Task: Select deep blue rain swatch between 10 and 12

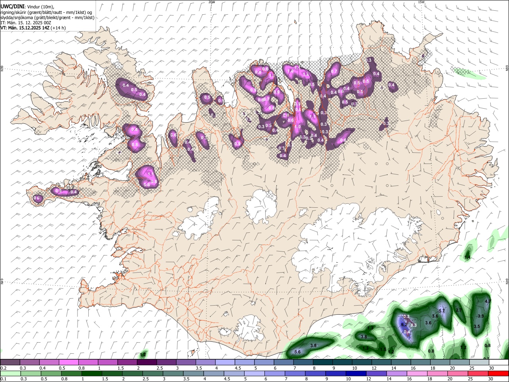Action: [x=356, y=374]
